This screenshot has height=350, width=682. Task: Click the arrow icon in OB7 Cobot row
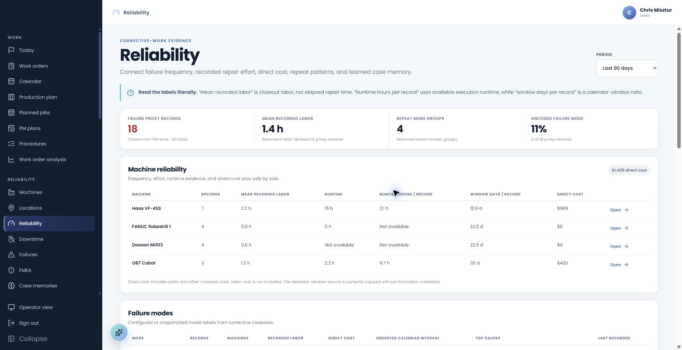coord(626,264)
